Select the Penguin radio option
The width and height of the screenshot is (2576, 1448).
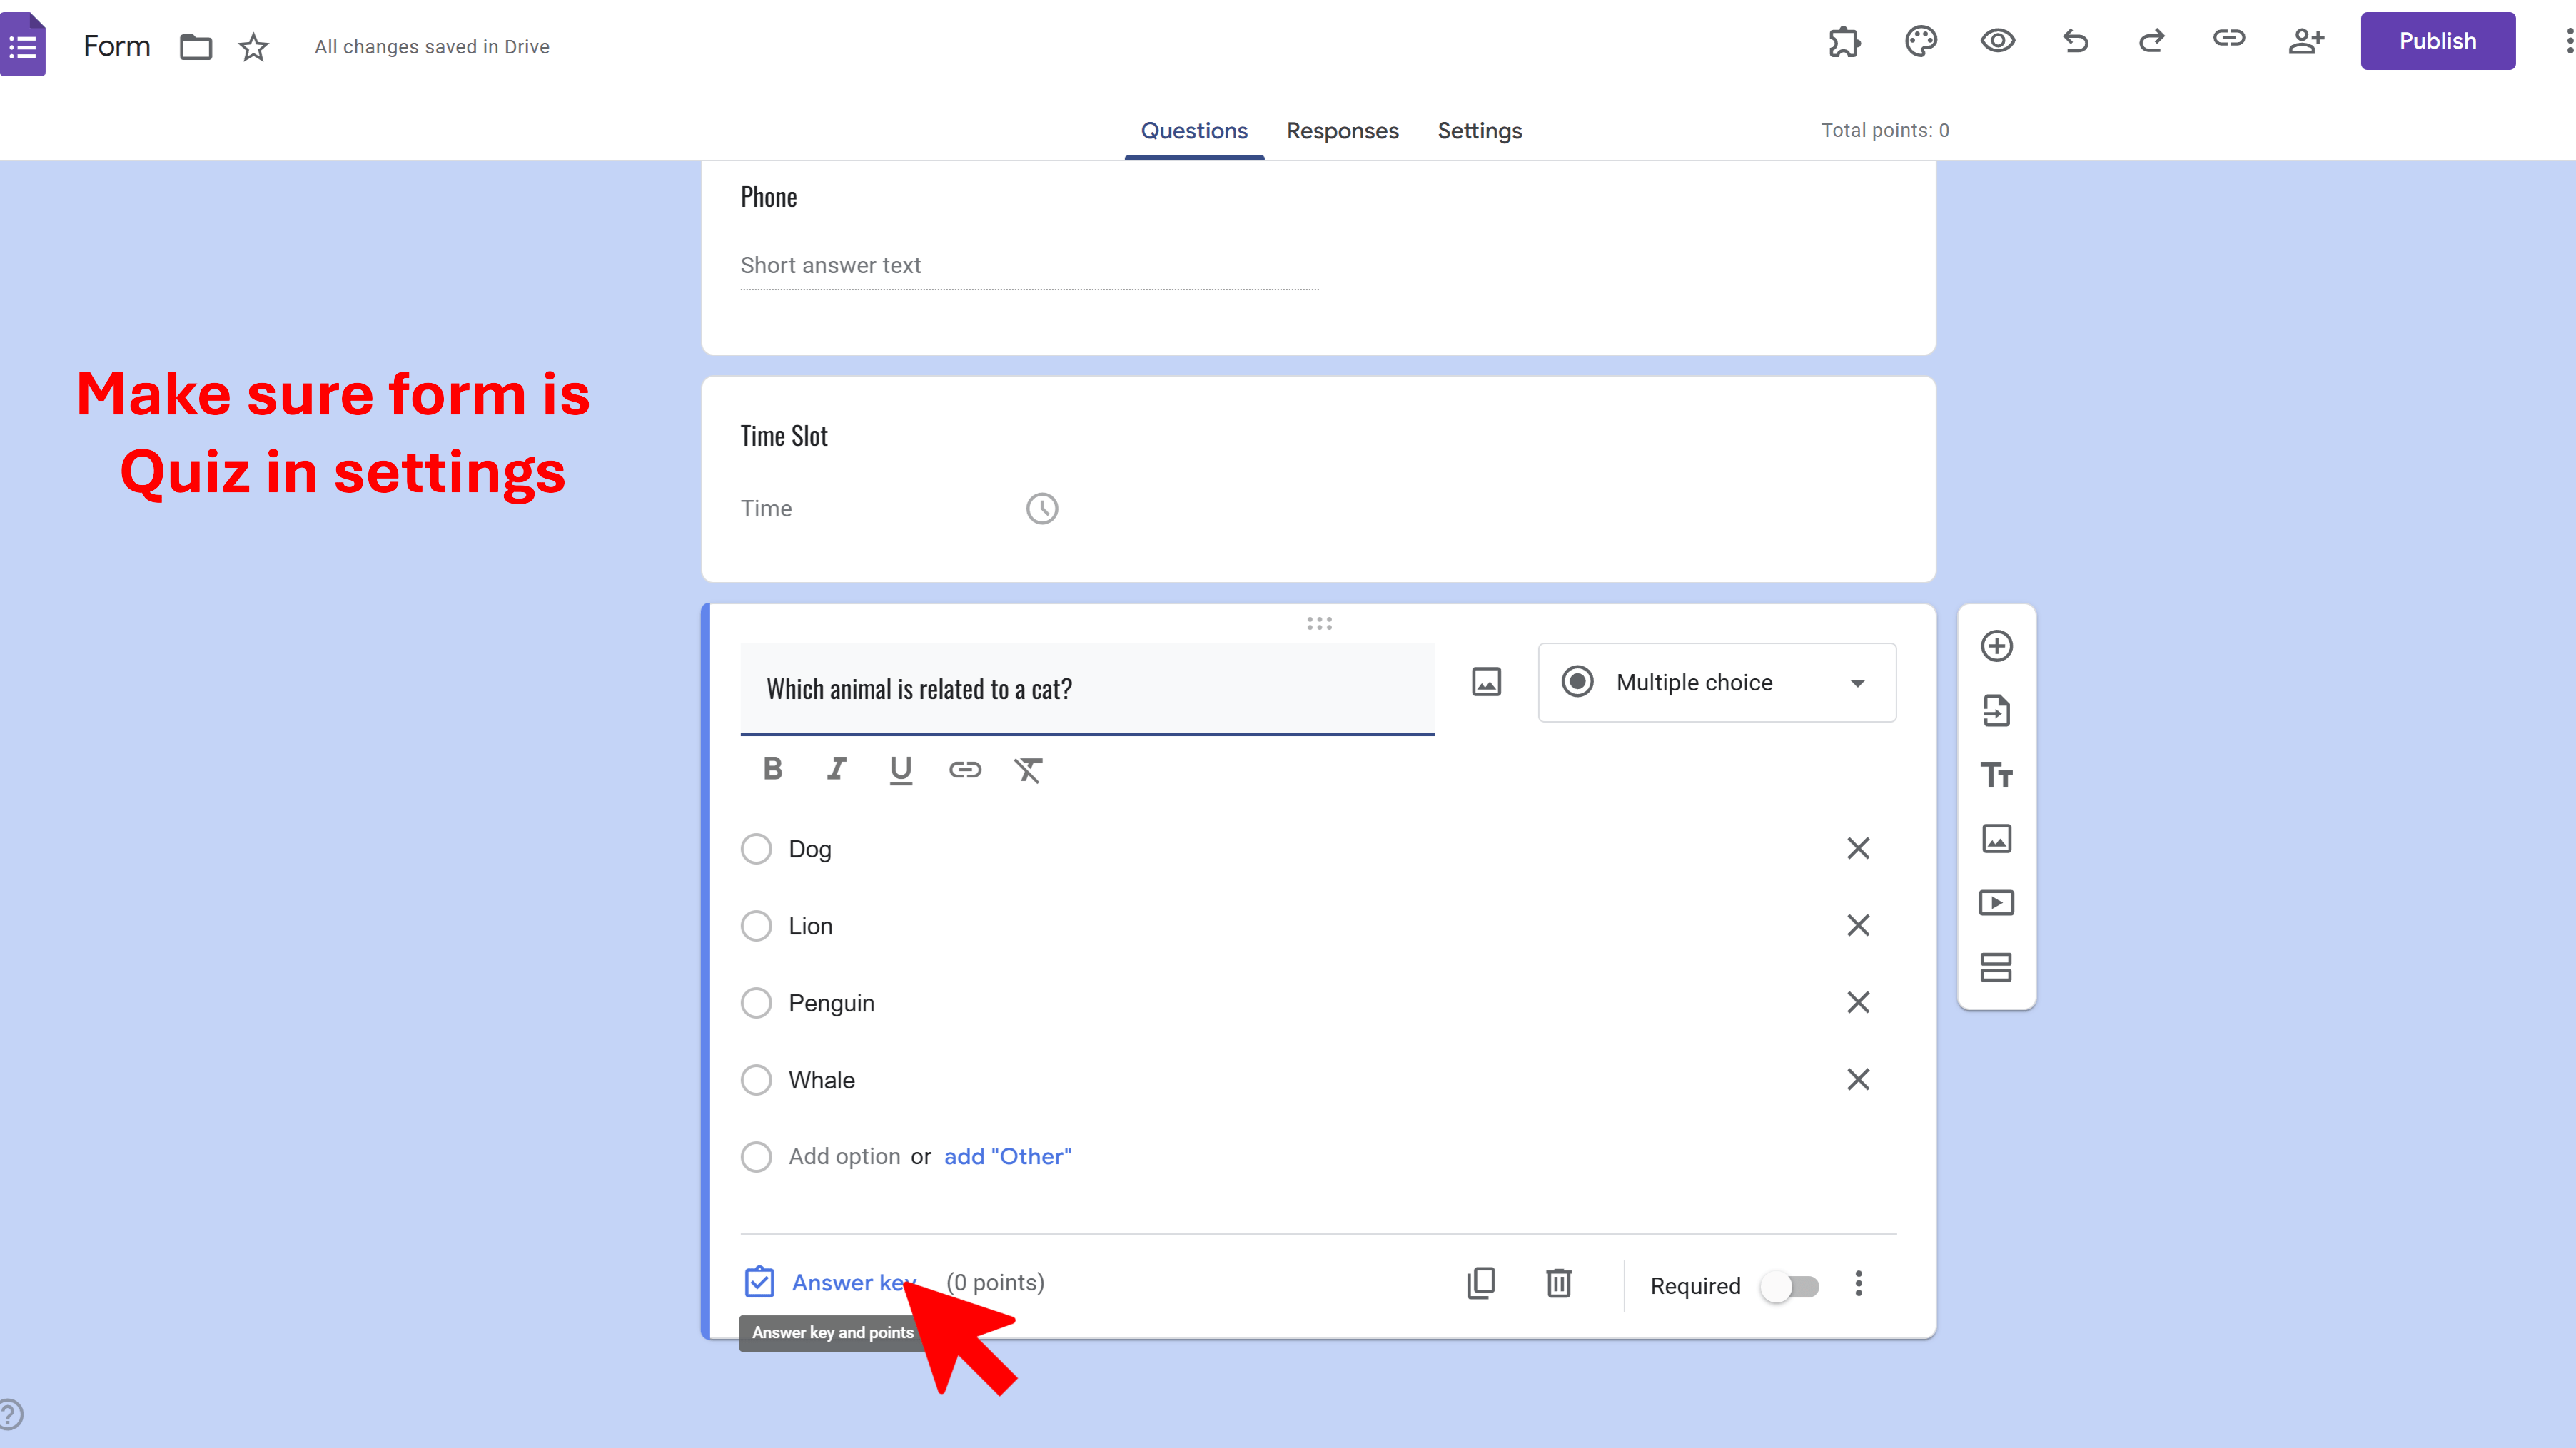coord(756,1004)
